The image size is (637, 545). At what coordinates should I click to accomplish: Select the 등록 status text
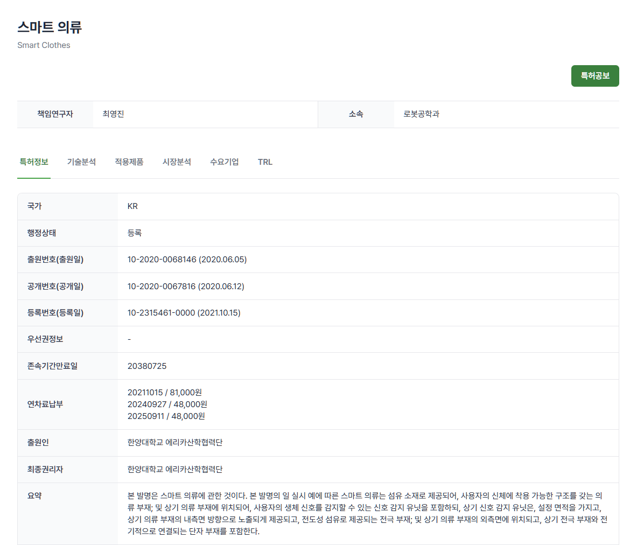pos(134,233)
